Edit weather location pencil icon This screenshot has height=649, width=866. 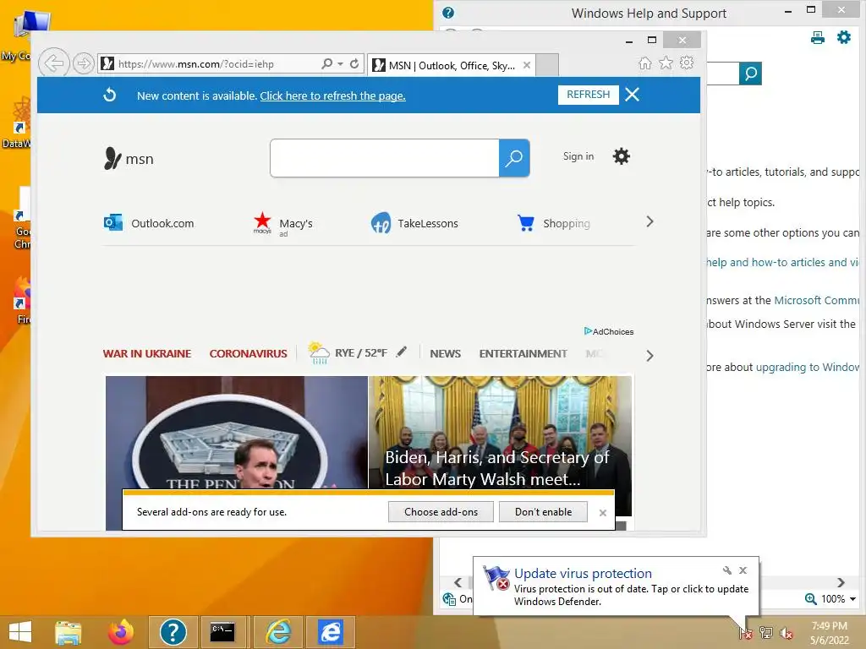tap(402, 352)
